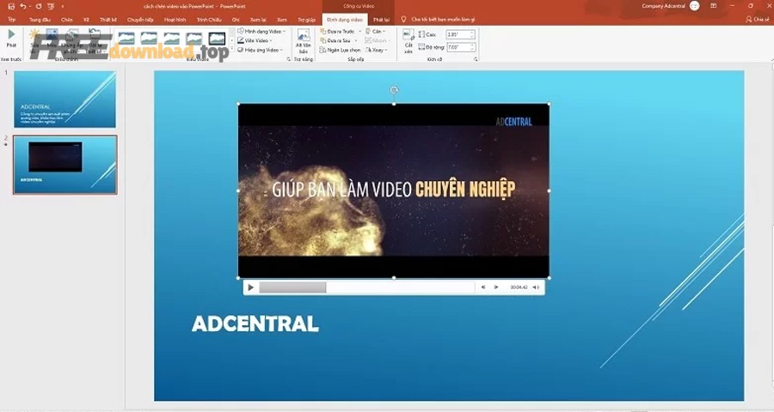Image resolution: width=774 pixels, height=412 pixels.
Task: Switch to the Phát lại tab
Action: [x=381, y=20]
